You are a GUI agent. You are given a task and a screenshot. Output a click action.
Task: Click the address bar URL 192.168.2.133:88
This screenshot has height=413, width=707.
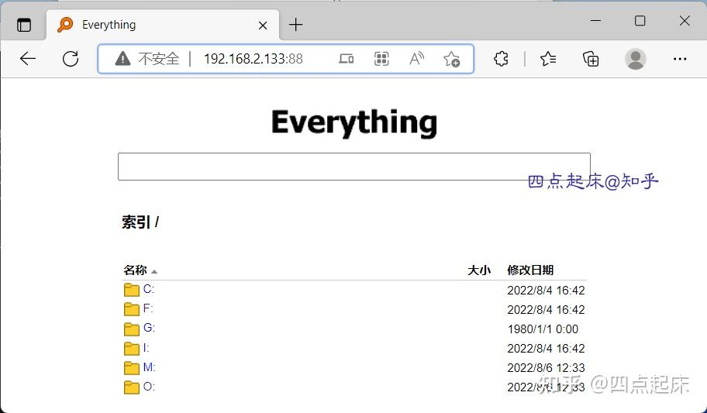pos(253,59)
